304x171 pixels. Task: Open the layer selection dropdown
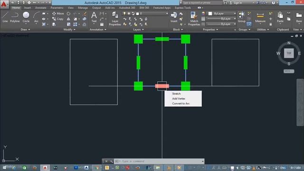coord(145,14)
